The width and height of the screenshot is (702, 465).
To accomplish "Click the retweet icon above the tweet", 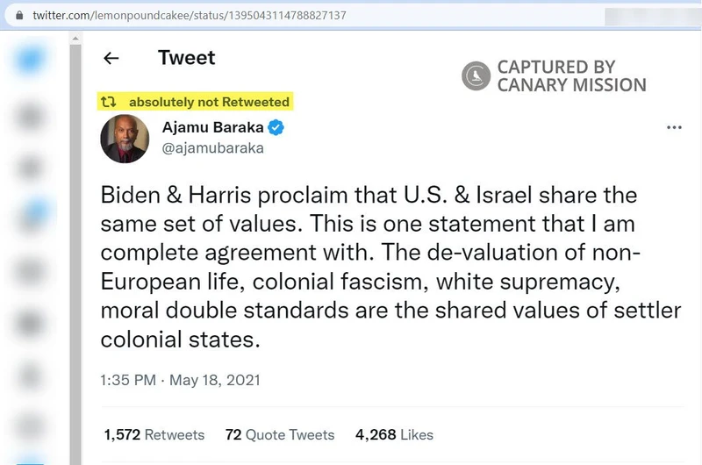I will click(109, 102).
